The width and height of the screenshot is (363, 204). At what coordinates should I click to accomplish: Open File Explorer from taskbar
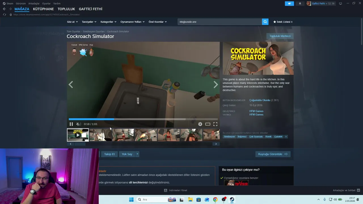(190, 199)
